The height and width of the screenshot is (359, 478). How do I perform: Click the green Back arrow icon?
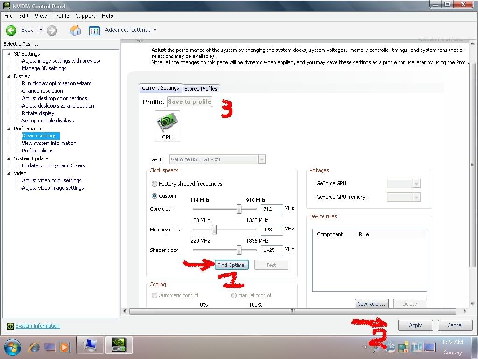coord(11,30)
